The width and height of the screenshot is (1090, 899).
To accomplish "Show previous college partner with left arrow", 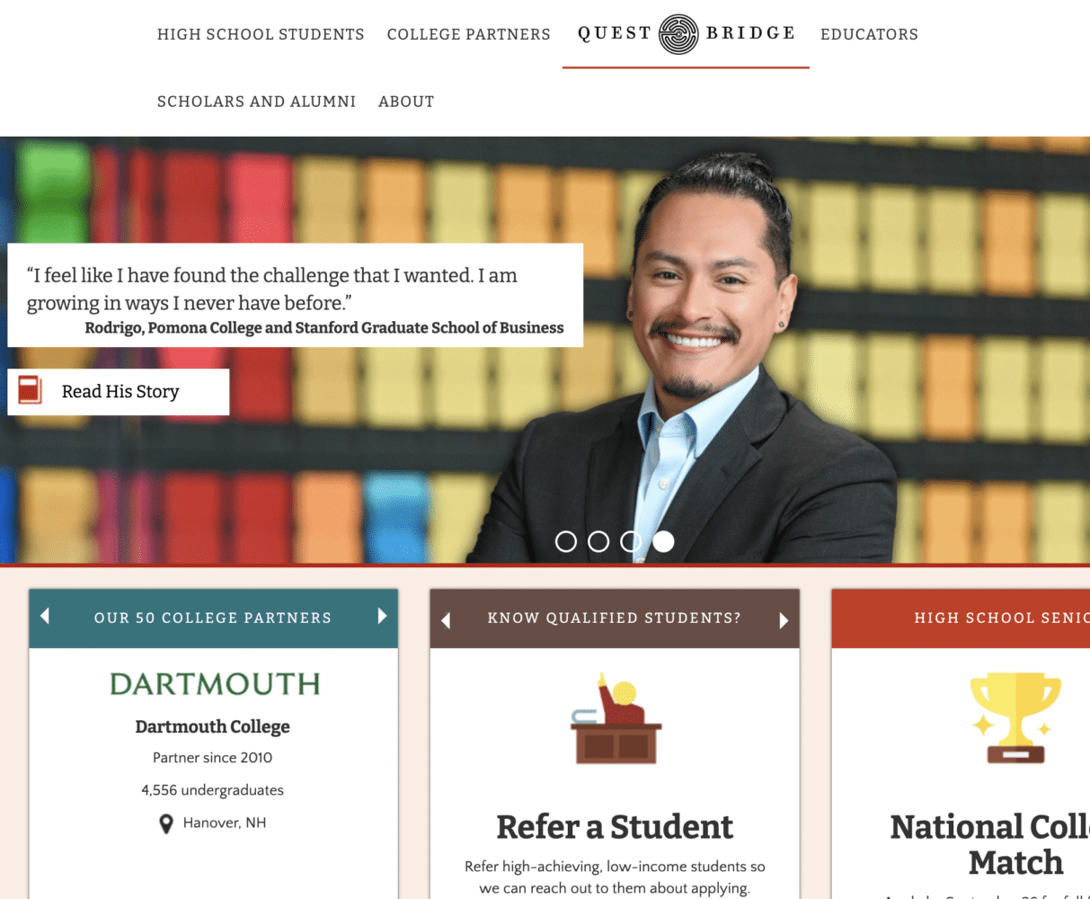I will tap(45, 616).
